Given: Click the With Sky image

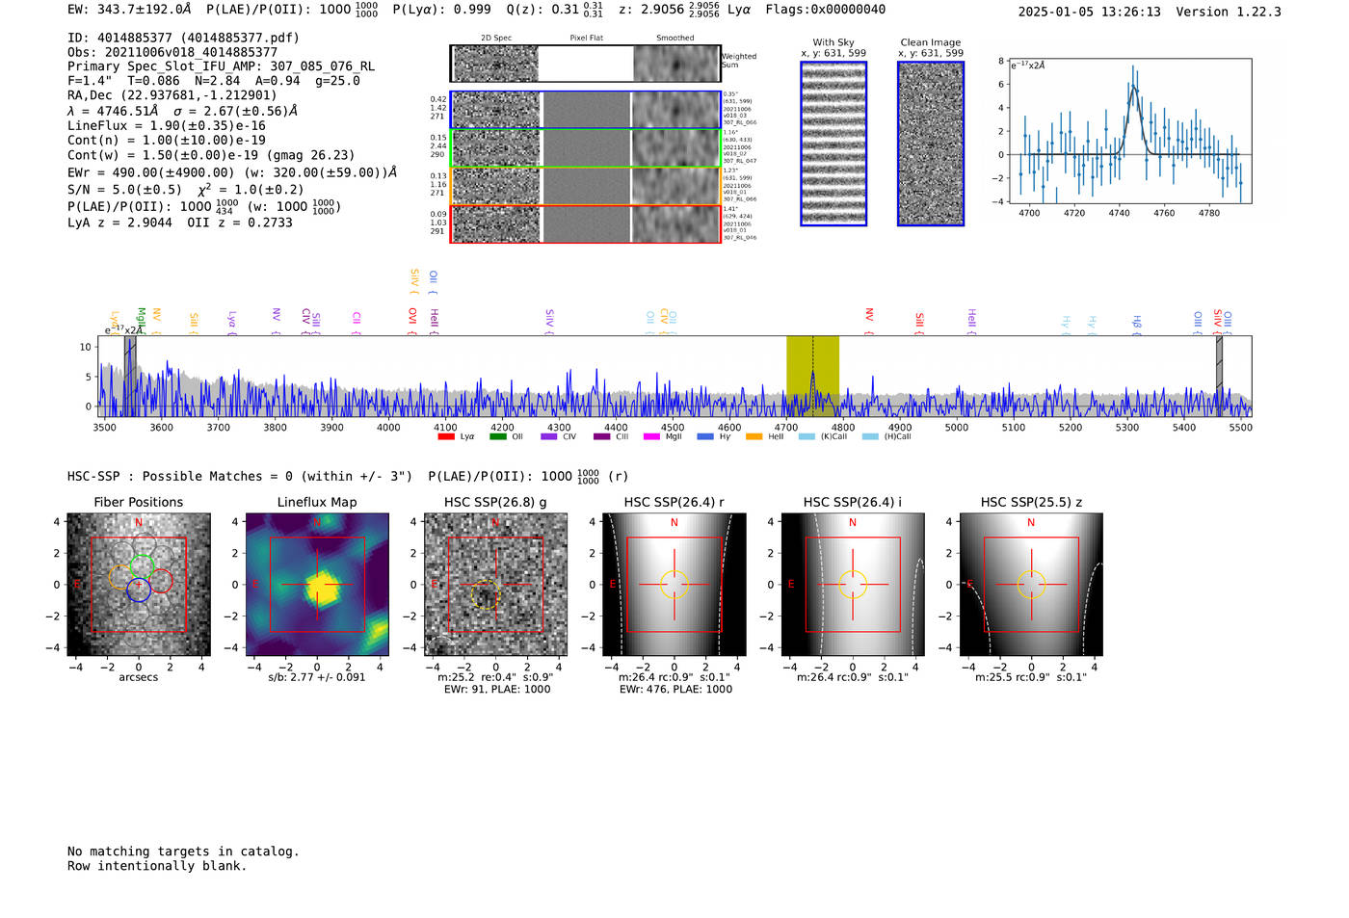Looking at the screenshot, I should pos(833,144).
